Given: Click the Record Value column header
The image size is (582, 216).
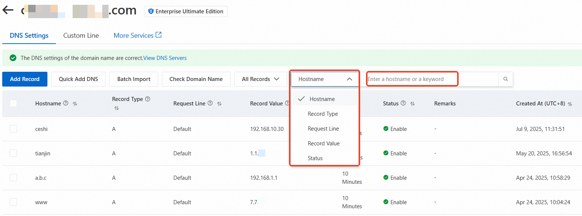Looking at the screenshot, I should (266, 104).
